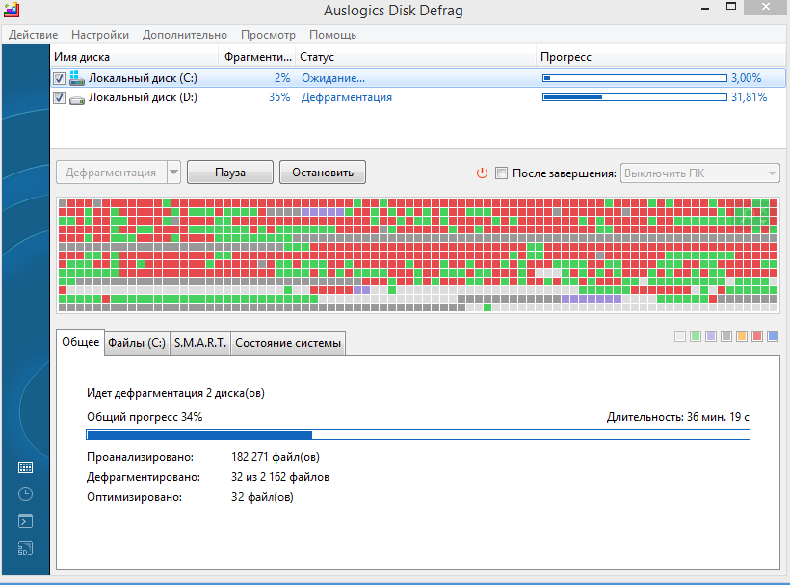Click the red legend color swatch
Viewport: 790px width, 585px height.
click(x=757, y=336)
